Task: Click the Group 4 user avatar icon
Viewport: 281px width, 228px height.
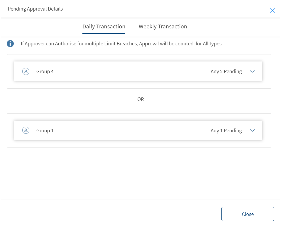Action: 26,71
